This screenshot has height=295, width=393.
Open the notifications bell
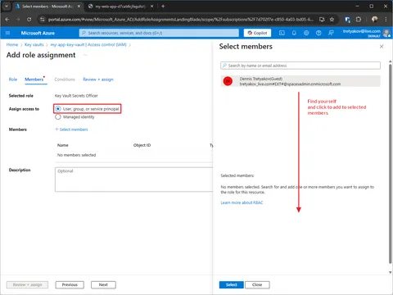pos(294,33)
